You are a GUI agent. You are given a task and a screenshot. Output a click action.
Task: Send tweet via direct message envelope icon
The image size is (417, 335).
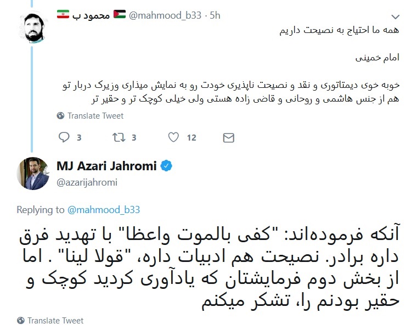(x=228, y=137)
